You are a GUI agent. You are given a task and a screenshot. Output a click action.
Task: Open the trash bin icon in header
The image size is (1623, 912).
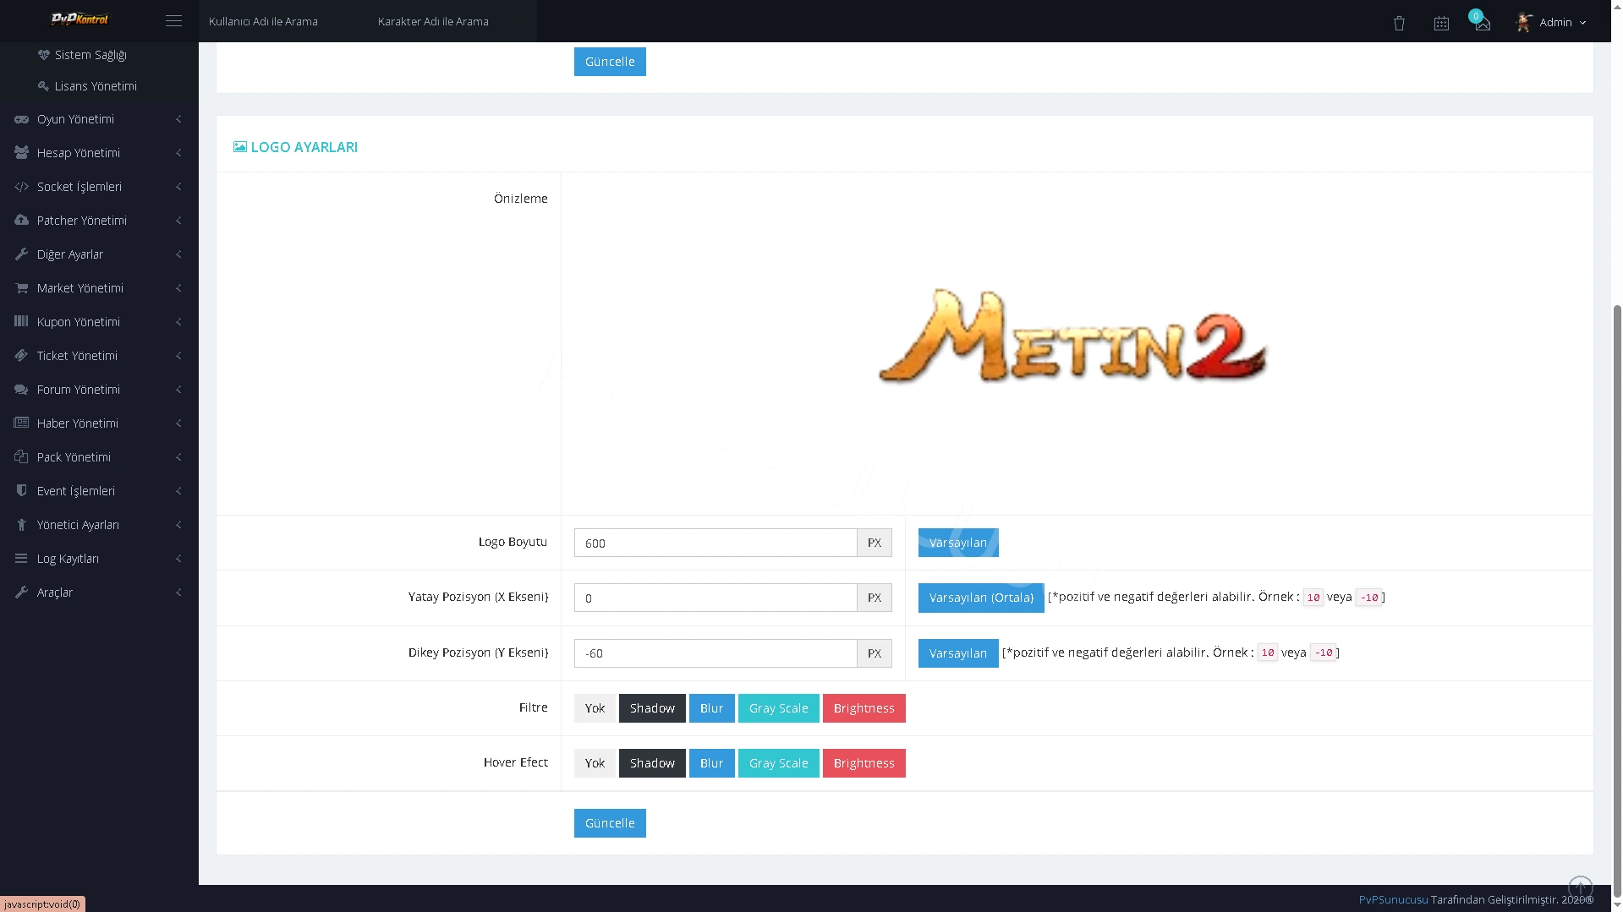click(x=1399, y=24)
